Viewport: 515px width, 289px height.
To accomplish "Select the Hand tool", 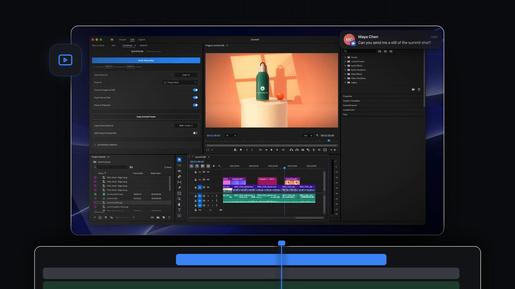I will [x=179, y=204].
